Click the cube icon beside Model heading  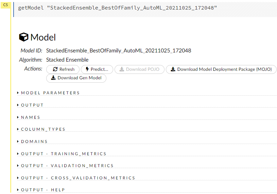[x=23, y=37]
